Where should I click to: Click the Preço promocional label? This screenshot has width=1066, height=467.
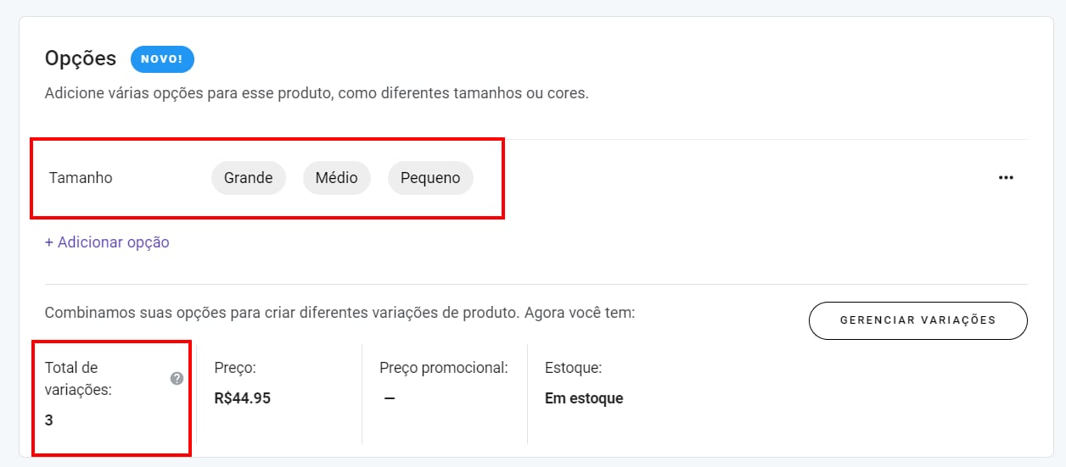click(443, 368)
